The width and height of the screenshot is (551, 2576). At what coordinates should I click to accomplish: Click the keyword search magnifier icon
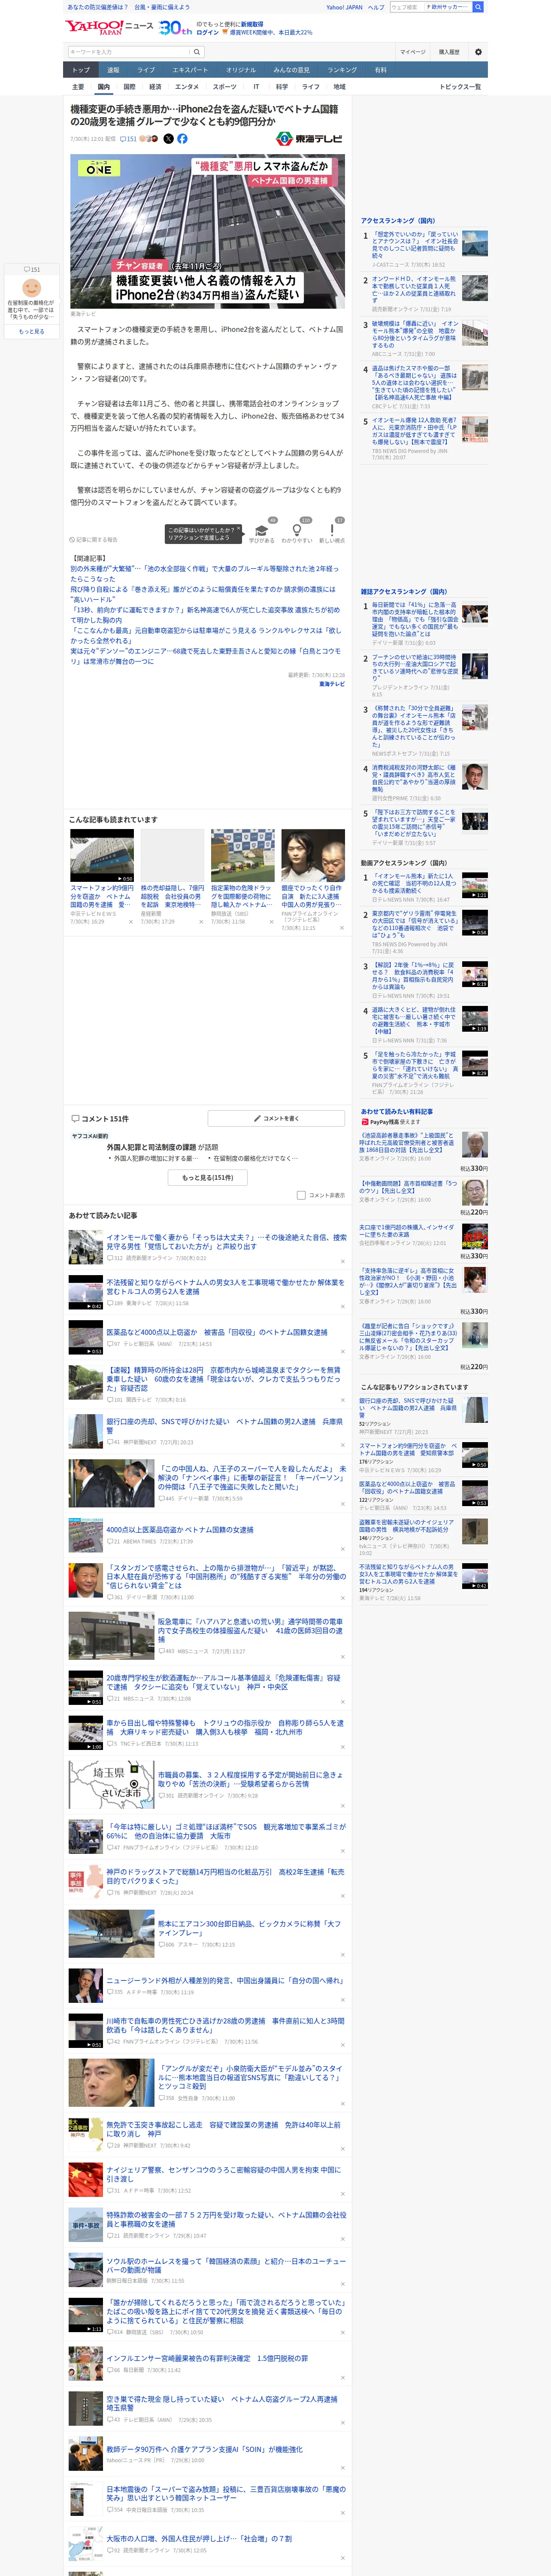(x=197, y=52)
